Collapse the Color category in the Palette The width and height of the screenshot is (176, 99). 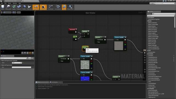[x=148, y=51]
